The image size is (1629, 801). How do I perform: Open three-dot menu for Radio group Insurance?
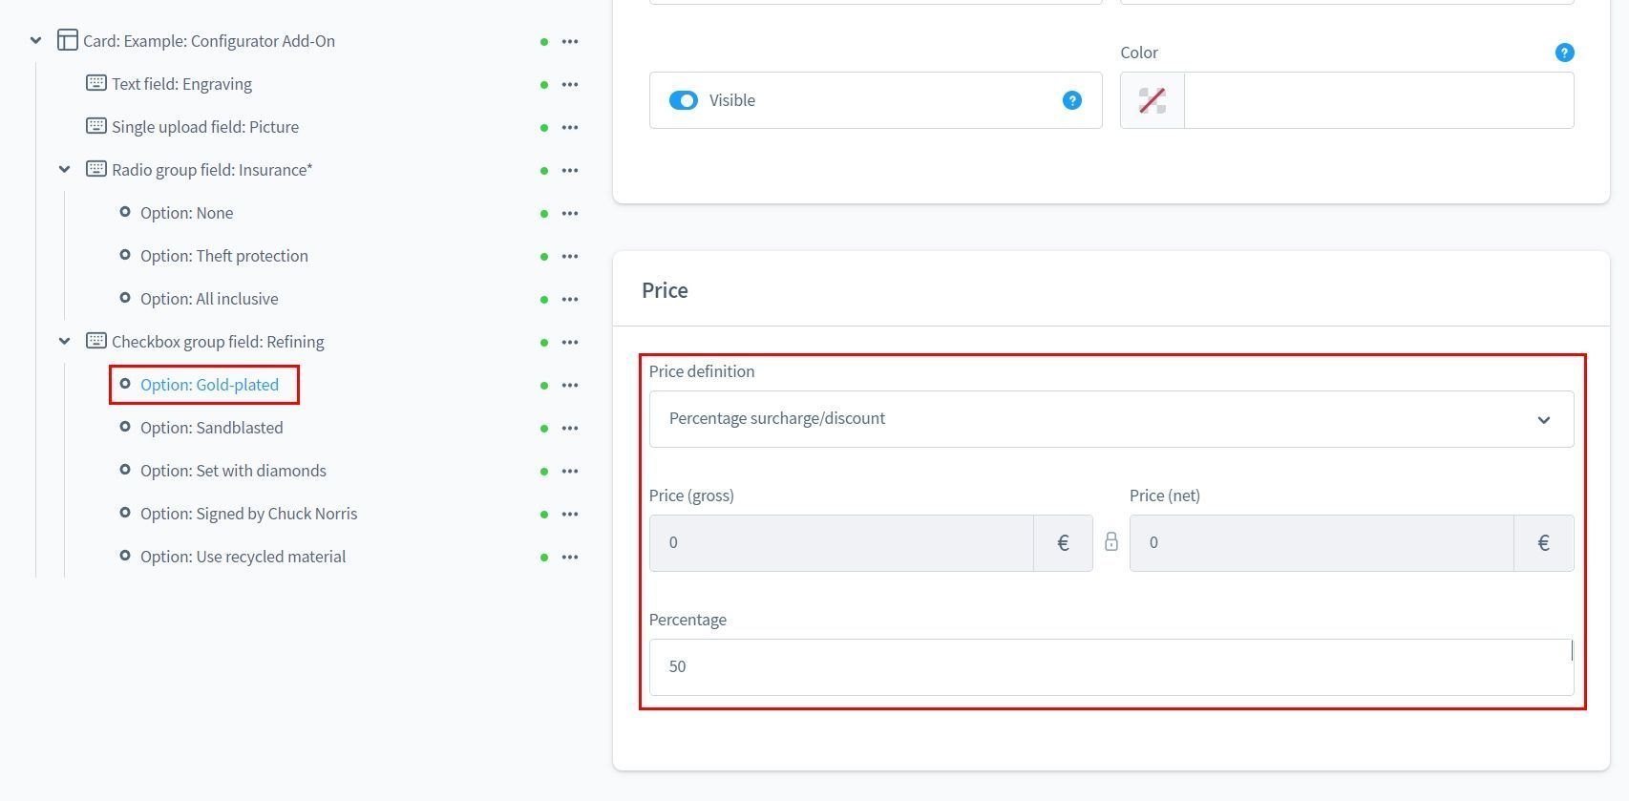(x=570, y=170)
